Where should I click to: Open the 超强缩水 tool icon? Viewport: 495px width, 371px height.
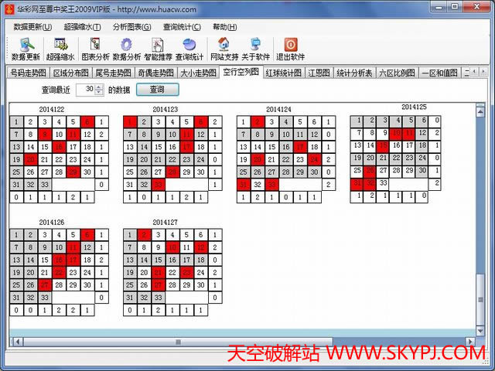[60, 49]
